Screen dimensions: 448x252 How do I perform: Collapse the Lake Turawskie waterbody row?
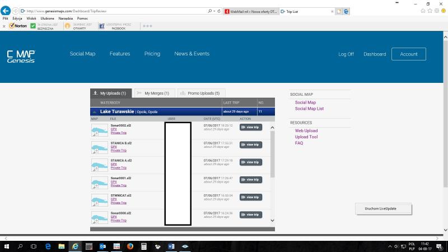(x=95, y=112)
